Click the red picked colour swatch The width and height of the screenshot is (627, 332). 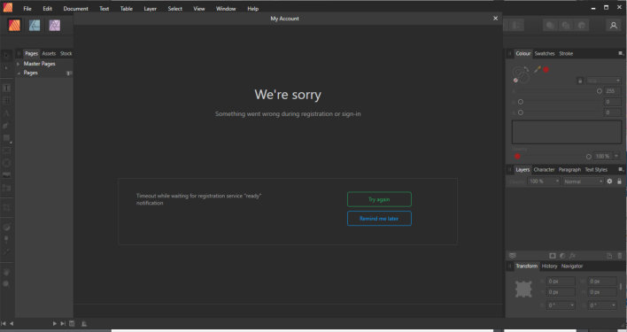coord(546,70)
